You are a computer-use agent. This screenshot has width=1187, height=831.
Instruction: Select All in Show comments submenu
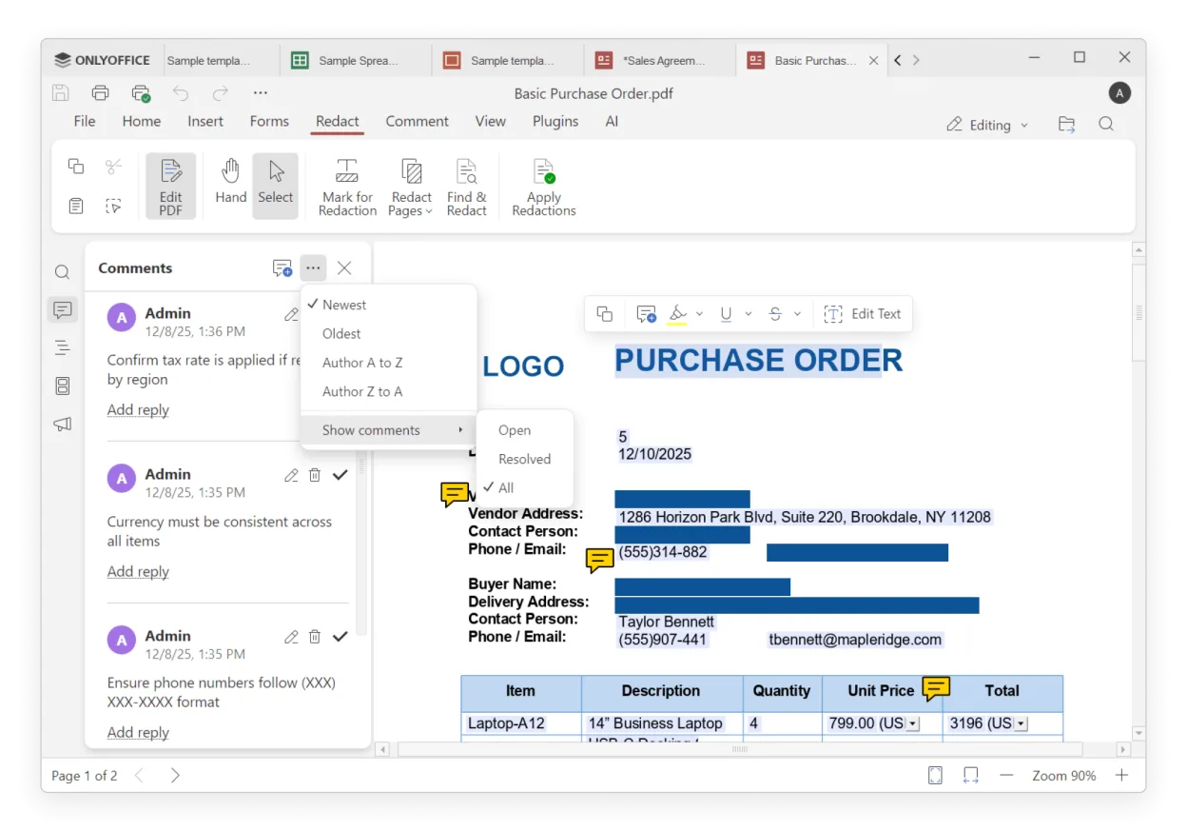pos(525,487)
